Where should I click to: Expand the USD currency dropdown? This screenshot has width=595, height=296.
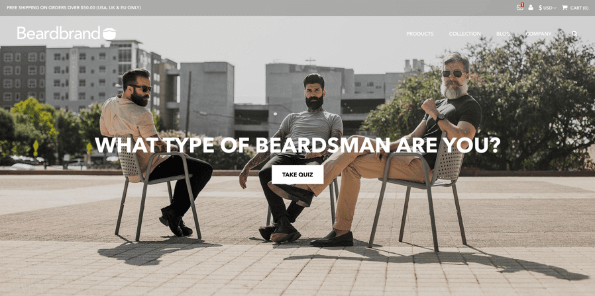[547, 7]
